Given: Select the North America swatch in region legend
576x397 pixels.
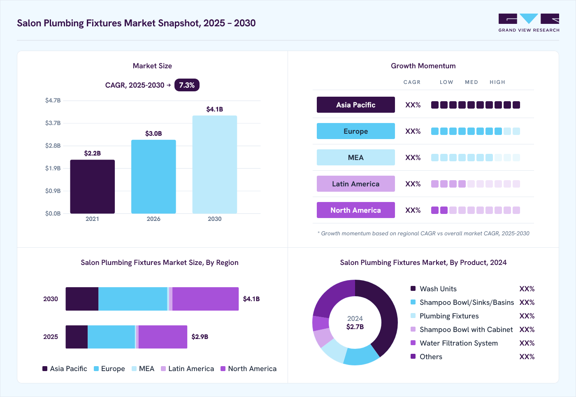Looking at the screenshot, I should 223,369.
